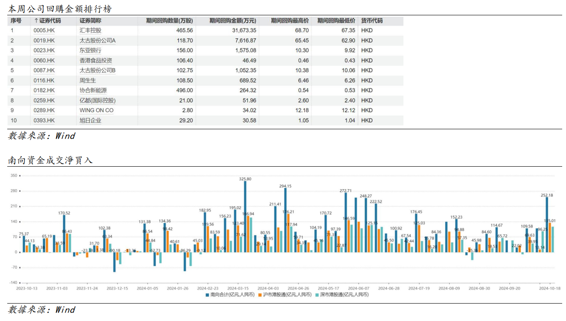Image resolution: width=566 pixels, height=321 pixels.
Task: Click the x-axis date 2024-08-09
Action: coord(449,288)
